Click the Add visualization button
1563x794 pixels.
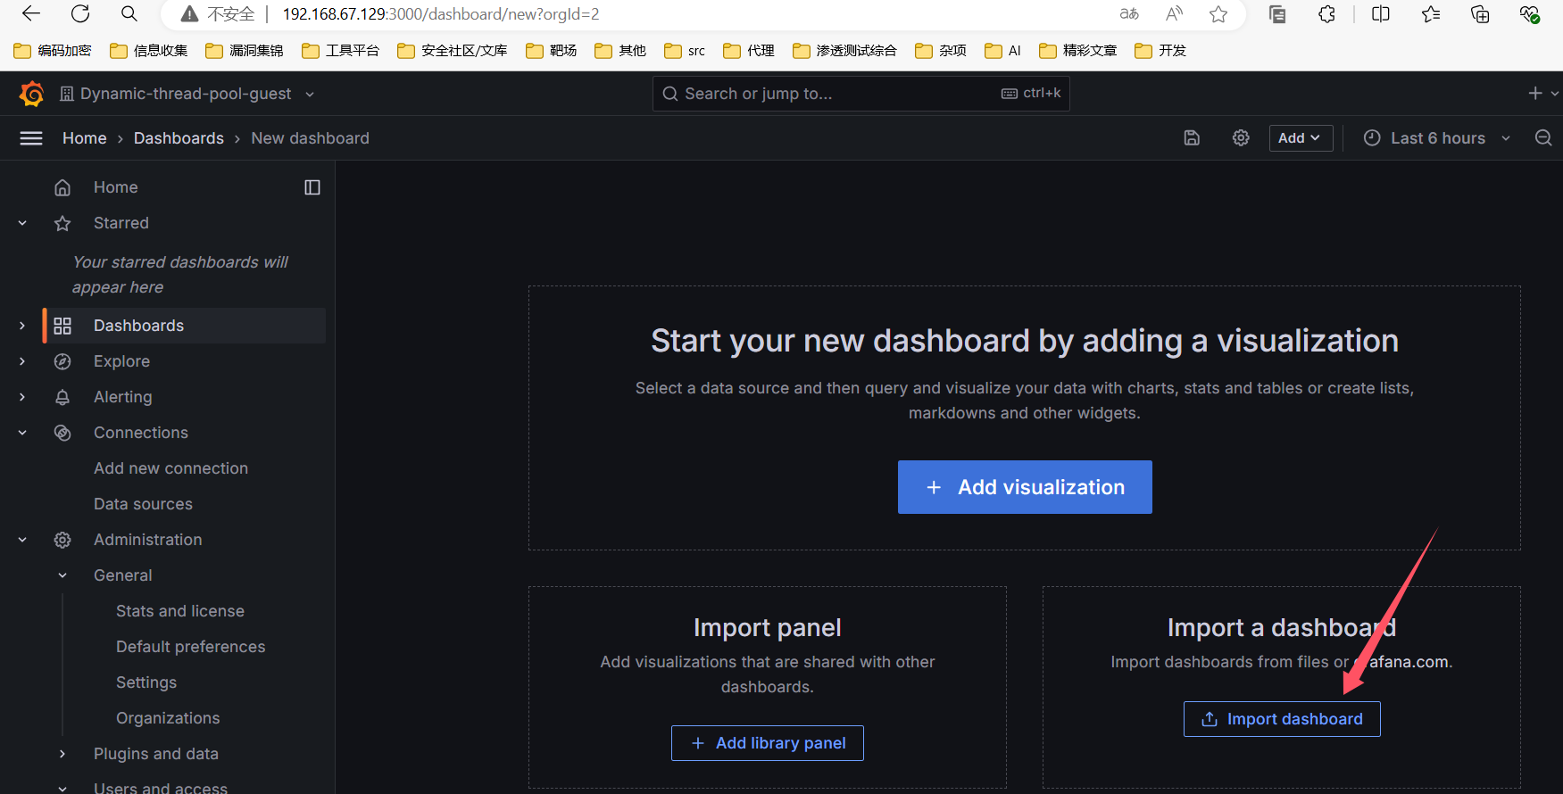[x=1025, y=487]
